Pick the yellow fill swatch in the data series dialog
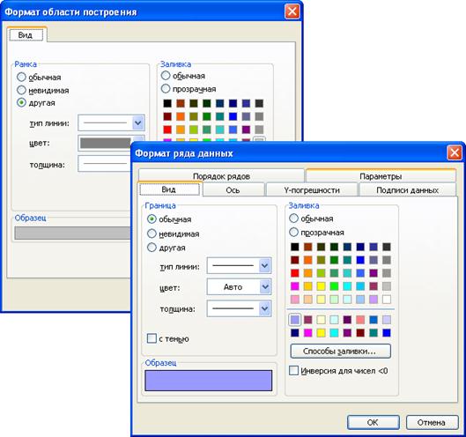 coord(321,286)
